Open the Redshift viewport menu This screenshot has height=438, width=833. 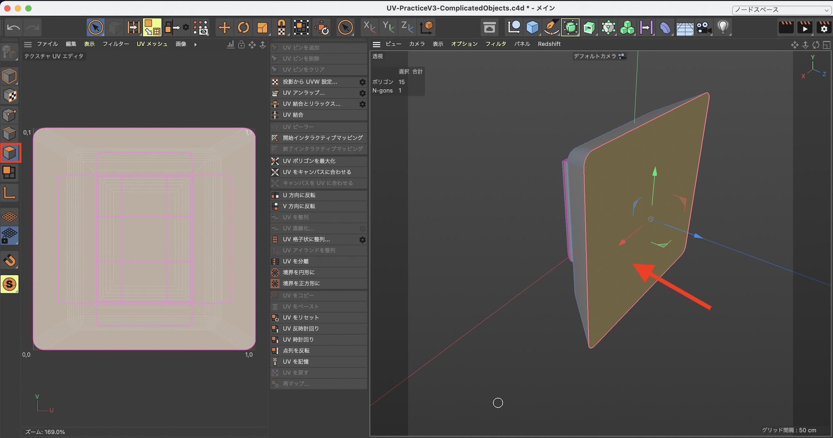click(549, 44)
